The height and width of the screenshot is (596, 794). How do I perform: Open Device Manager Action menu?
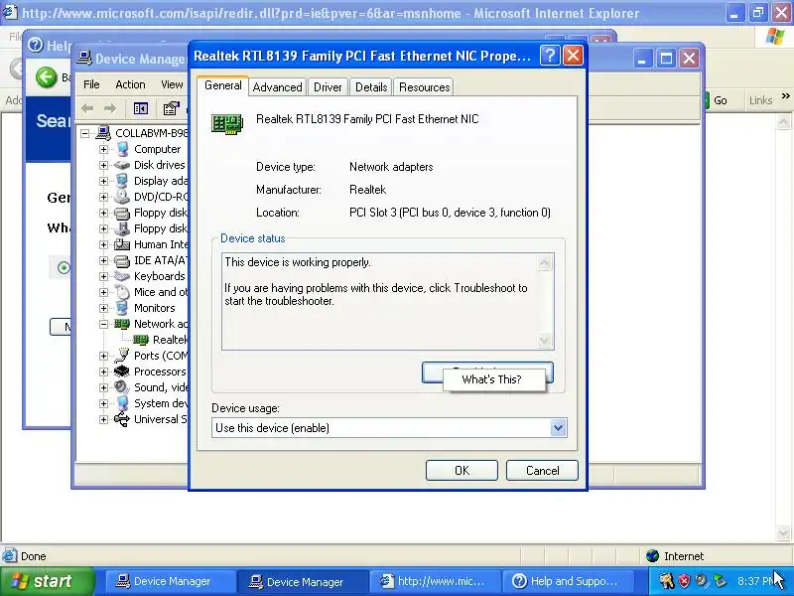[130, 84]
